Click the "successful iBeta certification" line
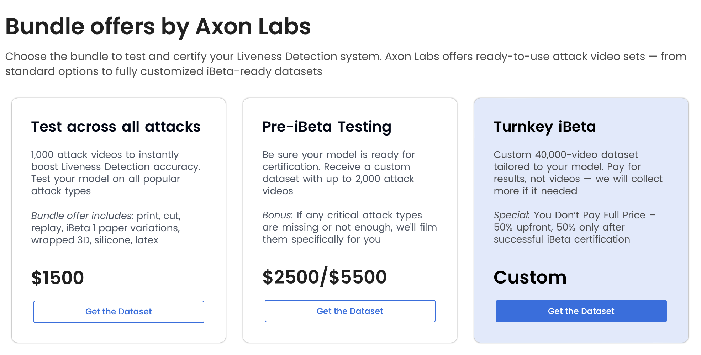The width and height of the screenshot is (701, 355). pyautogui.click(x=562, y=239)
